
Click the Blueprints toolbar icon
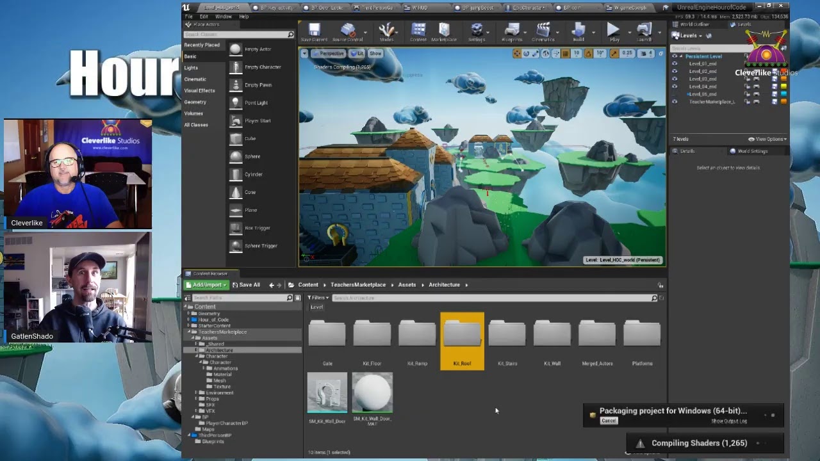[x=512, y=30]
